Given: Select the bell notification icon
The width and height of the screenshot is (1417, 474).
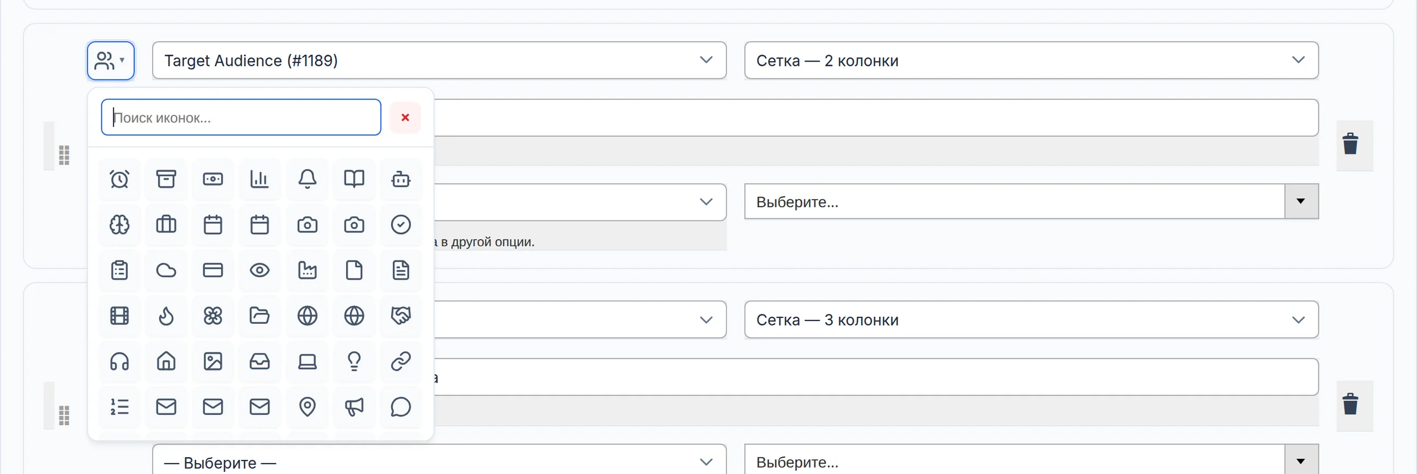Looking at the screenshot, I should pyautogui.click(x=307, y=179).
